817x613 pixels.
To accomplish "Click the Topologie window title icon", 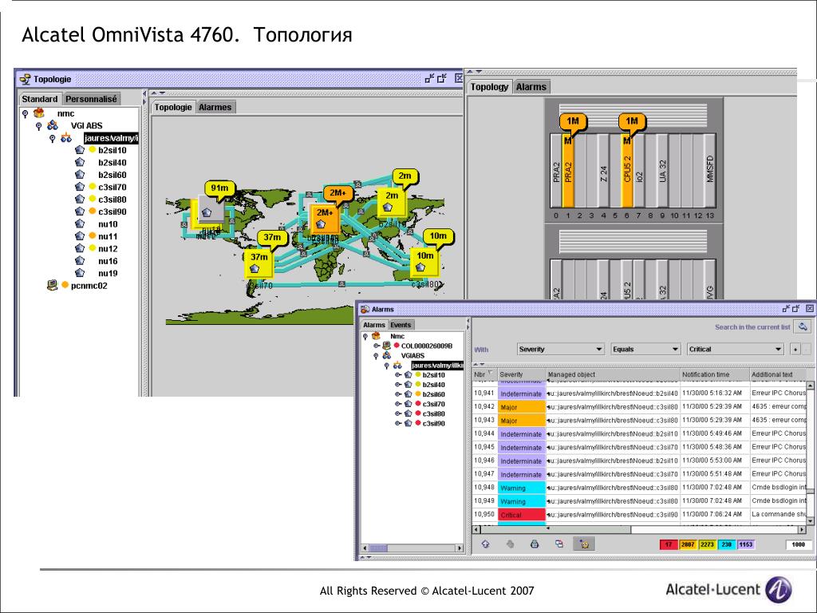I will click(25, 79).
